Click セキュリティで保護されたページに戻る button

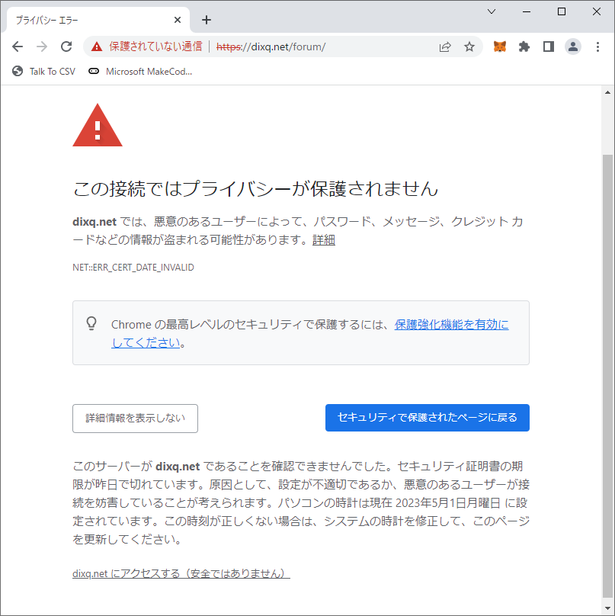pos(427,418)
